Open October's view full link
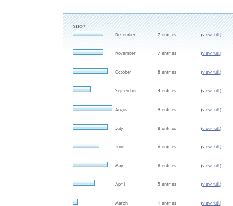233x206 pixels. tap(211, 72)
